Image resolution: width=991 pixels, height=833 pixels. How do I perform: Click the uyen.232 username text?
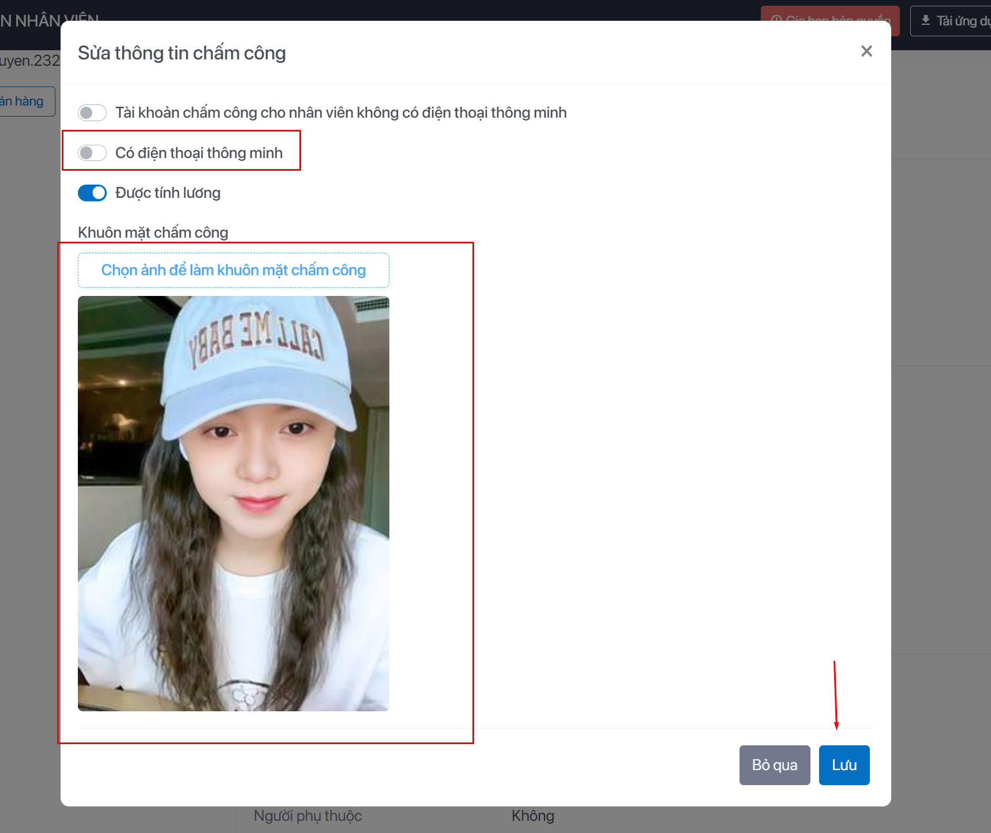(x=29, y=61)
